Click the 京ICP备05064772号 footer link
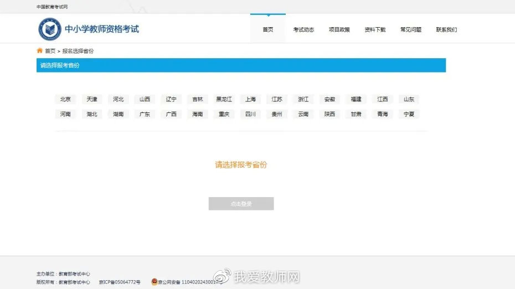 pos(120,282)
